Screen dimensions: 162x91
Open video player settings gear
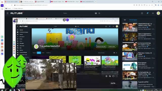pyautogui.click(x=106, y=76)
